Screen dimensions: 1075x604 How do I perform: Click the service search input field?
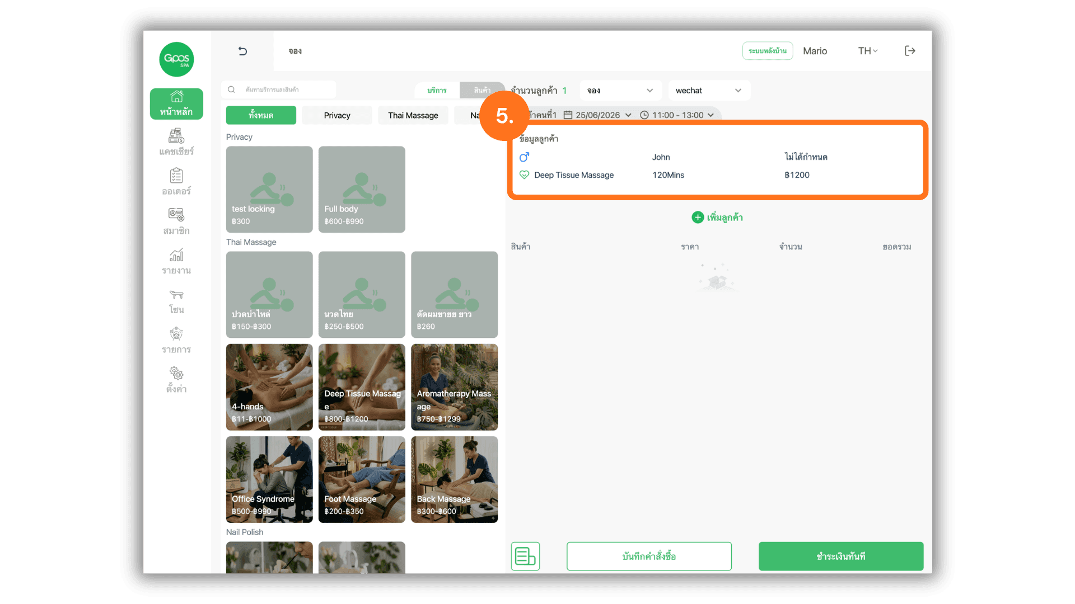[279, 89]
